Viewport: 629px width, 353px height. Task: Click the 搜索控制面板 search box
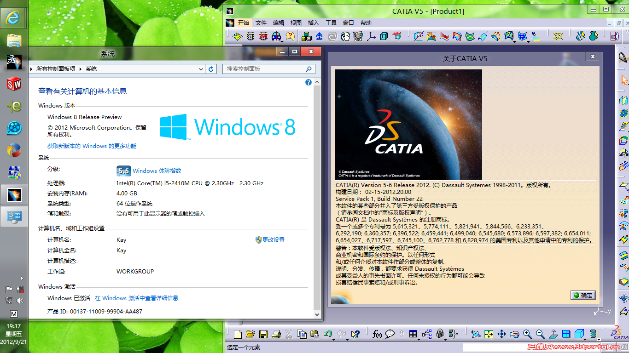269,69
